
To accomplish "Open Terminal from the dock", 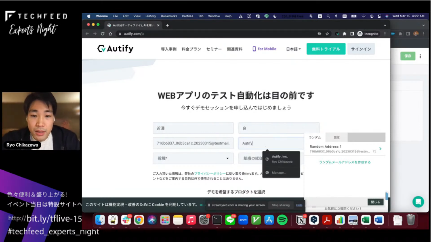I will click(x=217, y=220).
